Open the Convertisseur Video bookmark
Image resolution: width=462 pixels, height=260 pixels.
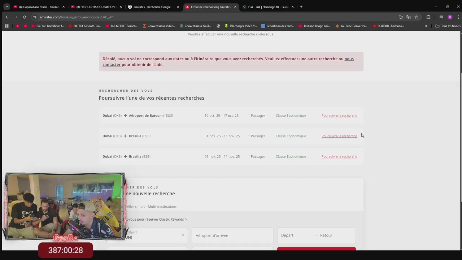pyautogui.click(x=159, y=26)
